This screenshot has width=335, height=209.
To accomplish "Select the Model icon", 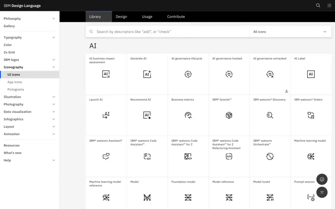I will pyautogui.click(x=147, y=198).
